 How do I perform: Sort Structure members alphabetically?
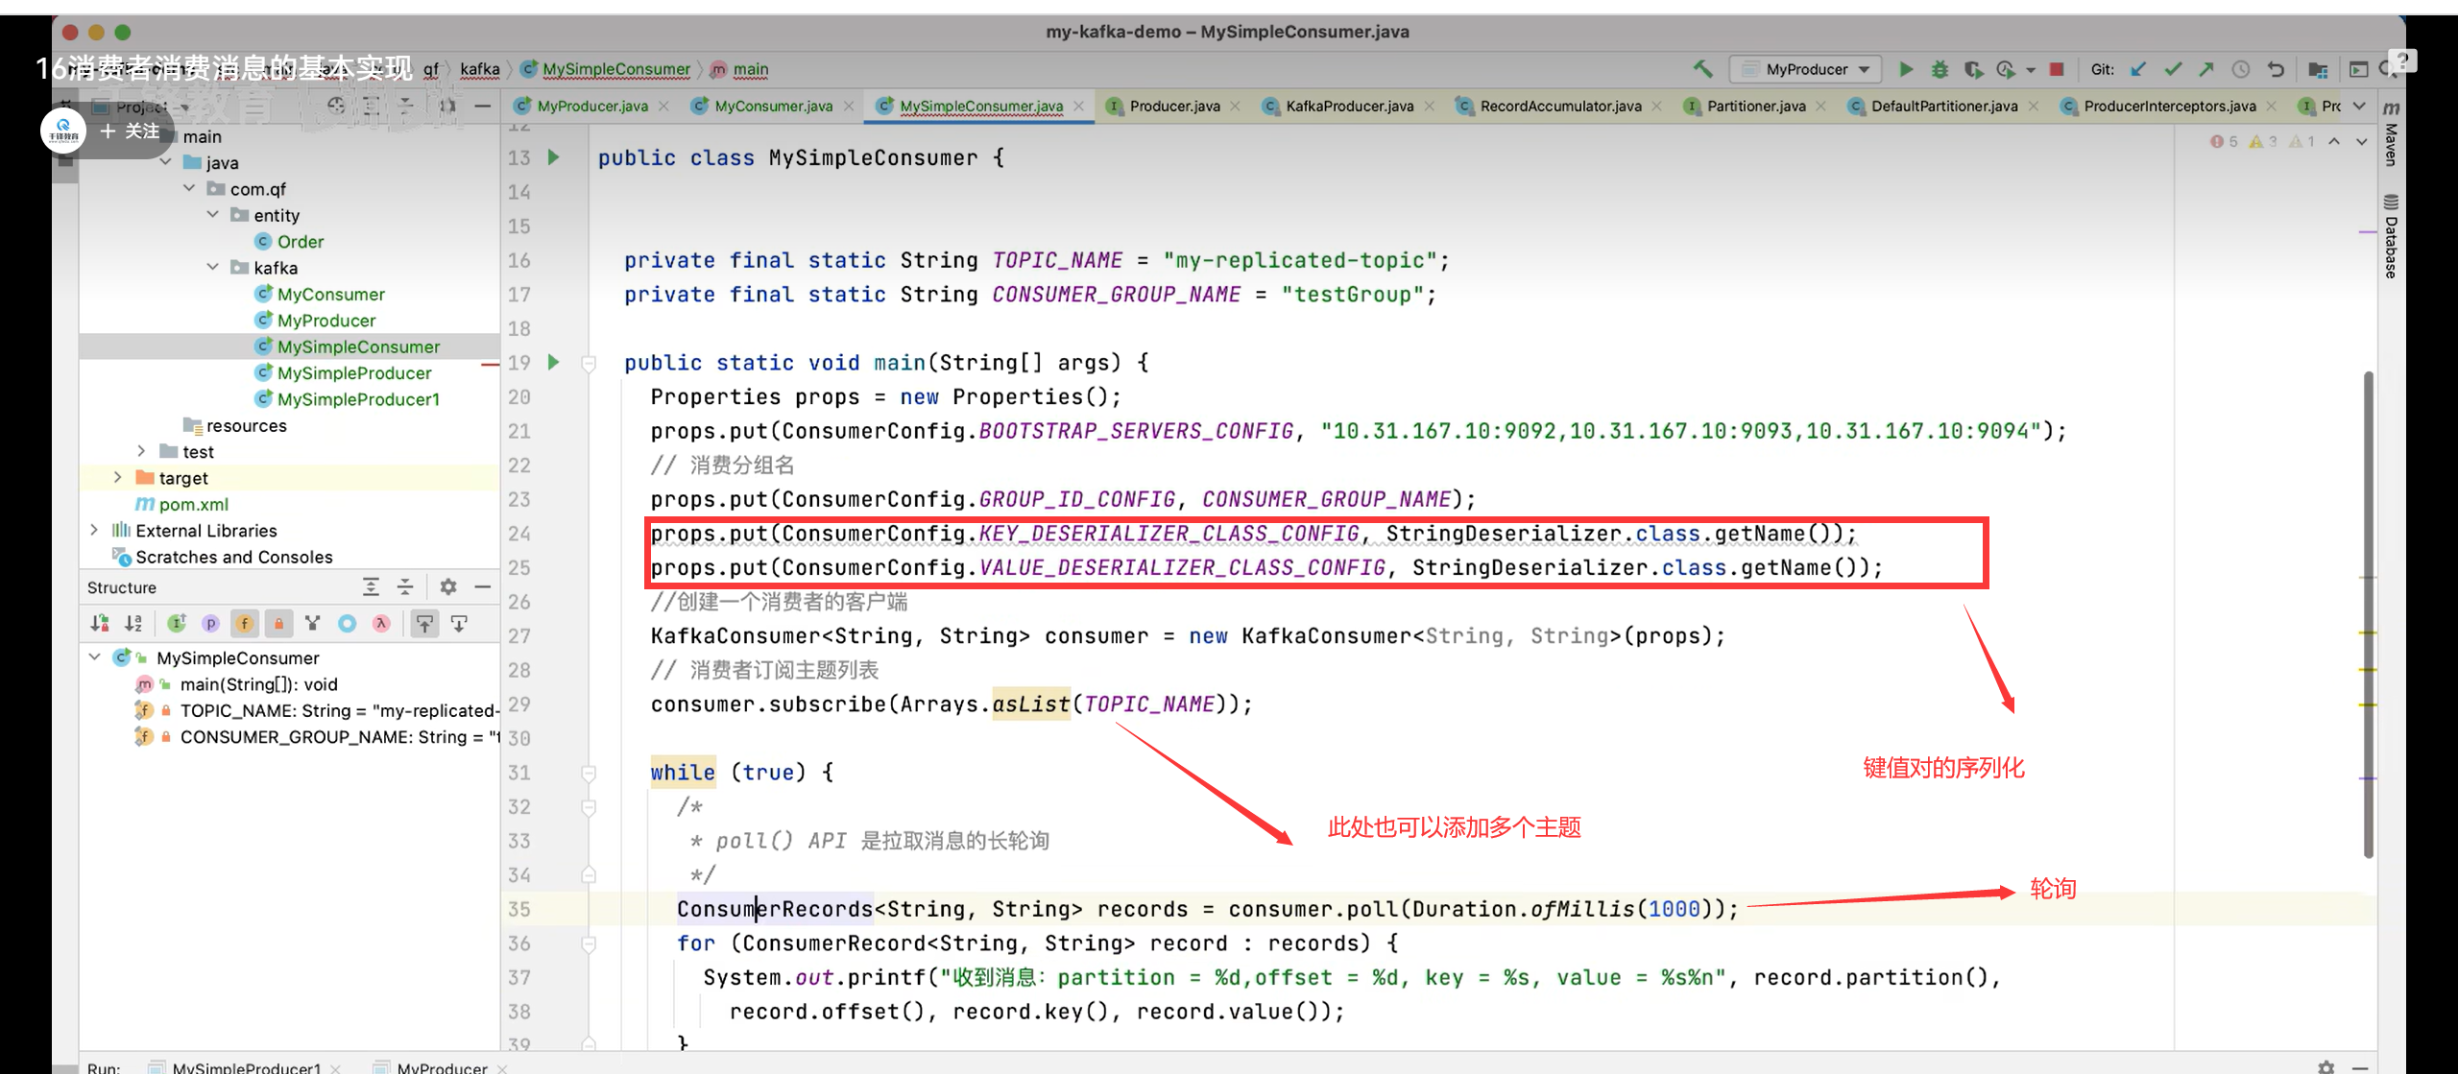(x=133, y=624)
